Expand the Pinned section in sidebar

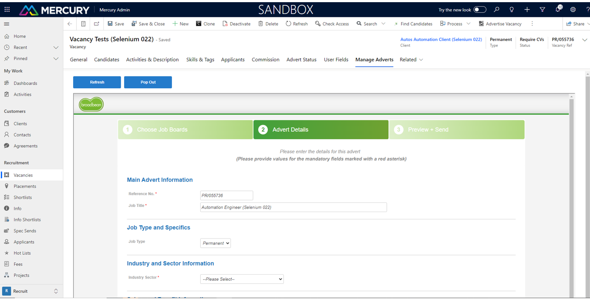56,59
